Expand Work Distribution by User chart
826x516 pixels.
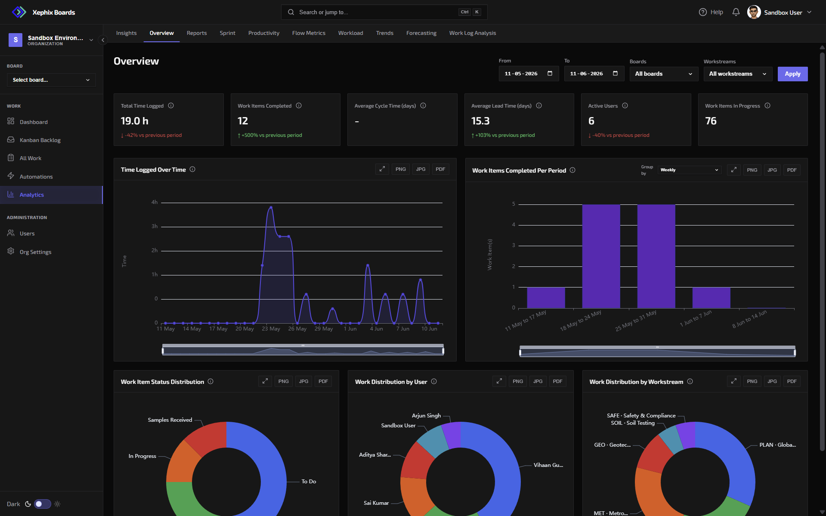(499, 381)
